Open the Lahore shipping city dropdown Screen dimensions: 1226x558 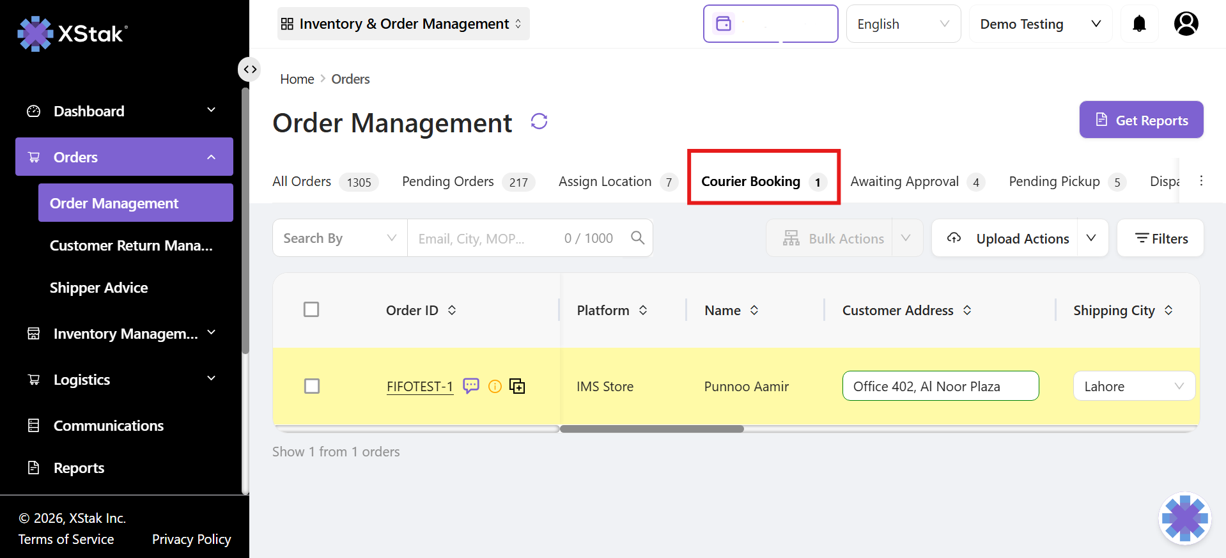tap(1133, 386)
